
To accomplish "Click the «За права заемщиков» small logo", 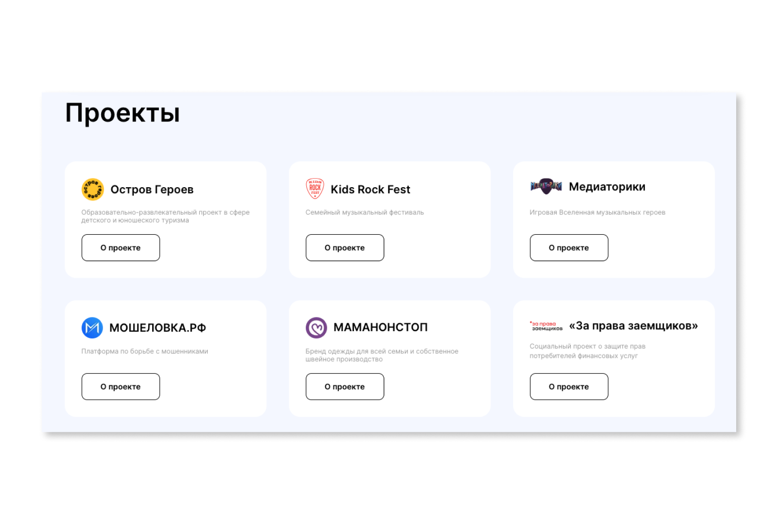I will 546,326.
